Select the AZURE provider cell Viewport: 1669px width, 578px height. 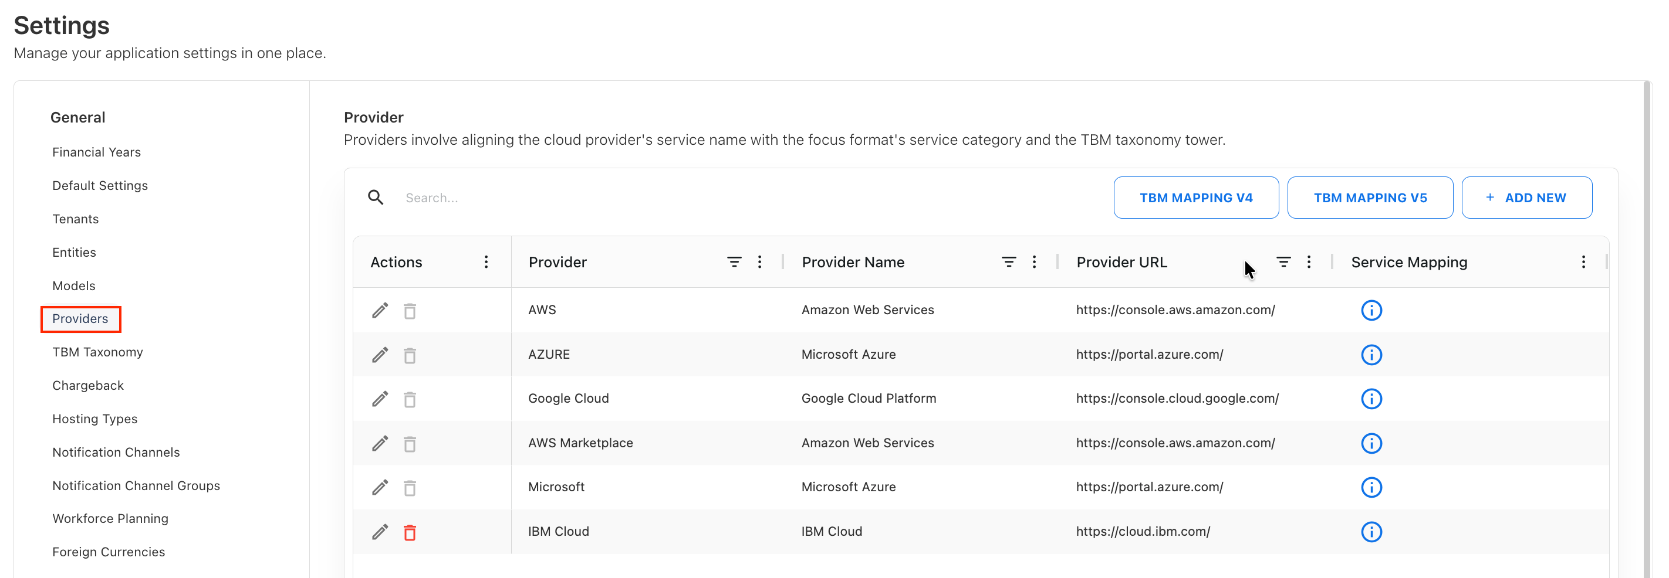[549, 355]
